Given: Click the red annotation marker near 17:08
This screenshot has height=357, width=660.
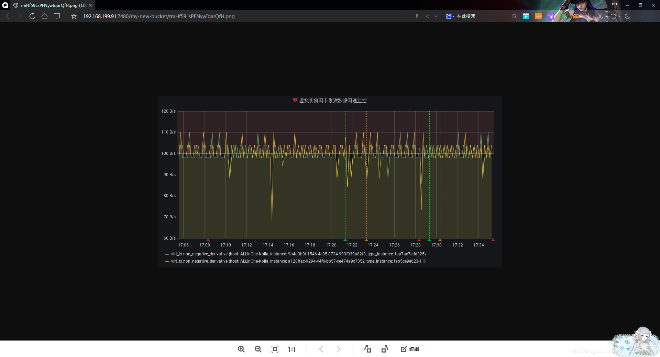Looking at the screenshot, I should (208, 240).
